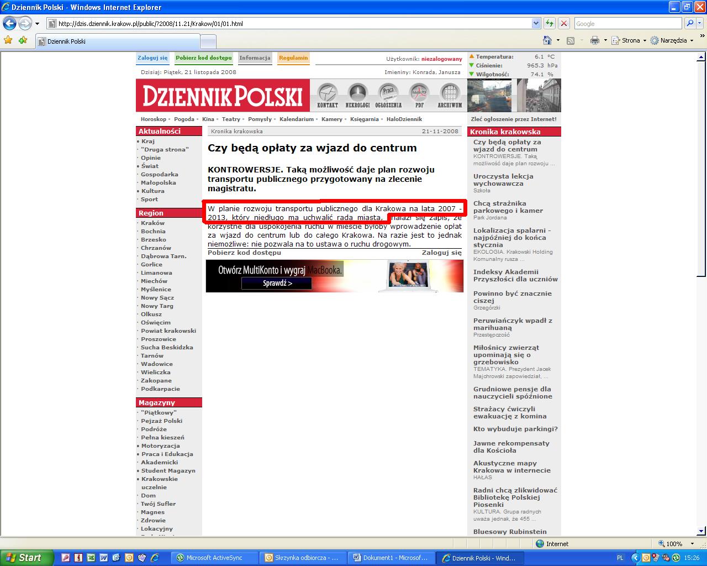Image resolution: width=707 pixels, height=566 pixels.
Task: Switch to the Regulamin tab
Action: [x=293, y=58]
